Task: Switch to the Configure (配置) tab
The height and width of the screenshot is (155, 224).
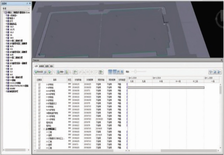Action: [47, 66]
